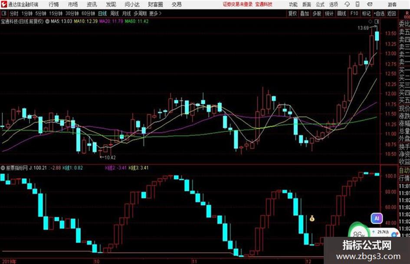410x264 pixels.
Task: Click MA20: 11.79 indicator value
Action: tap(111, 21)
